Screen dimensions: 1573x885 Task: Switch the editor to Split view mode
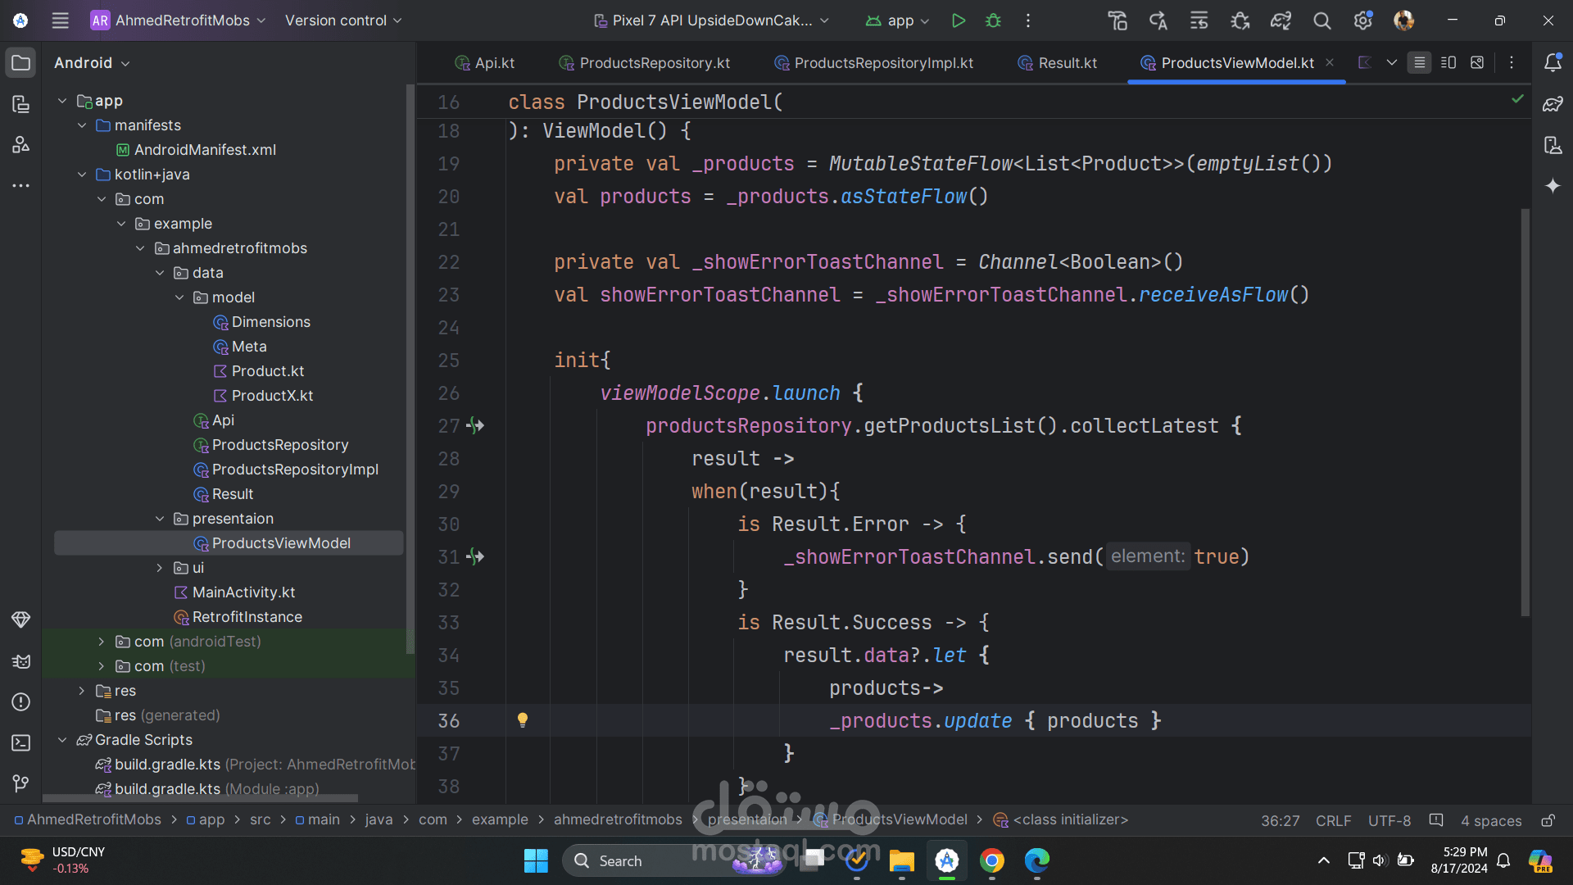(x=1448, y=62)
